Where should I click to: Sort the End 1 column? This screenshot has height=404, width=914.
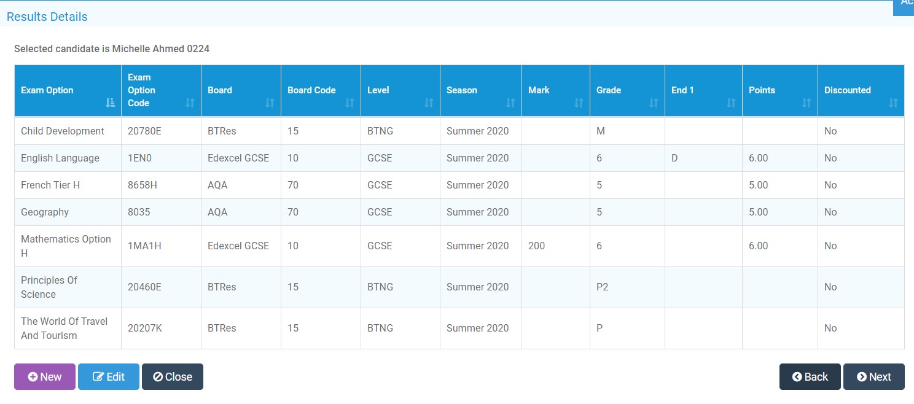732,103
